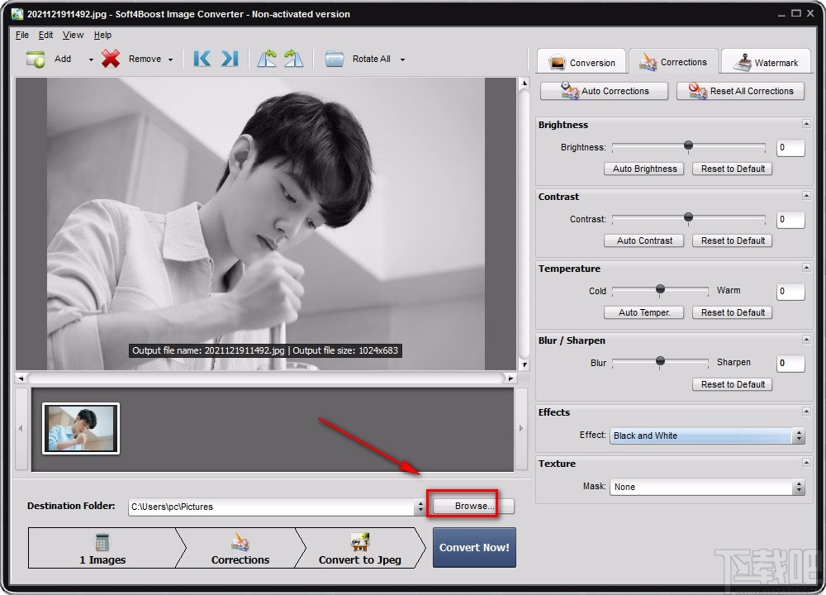Click the Add images icon
826x595 pixels.
point(34,59)
